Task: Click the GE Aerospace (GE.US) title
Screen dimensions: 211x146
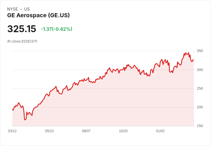Action: (38, 15)
